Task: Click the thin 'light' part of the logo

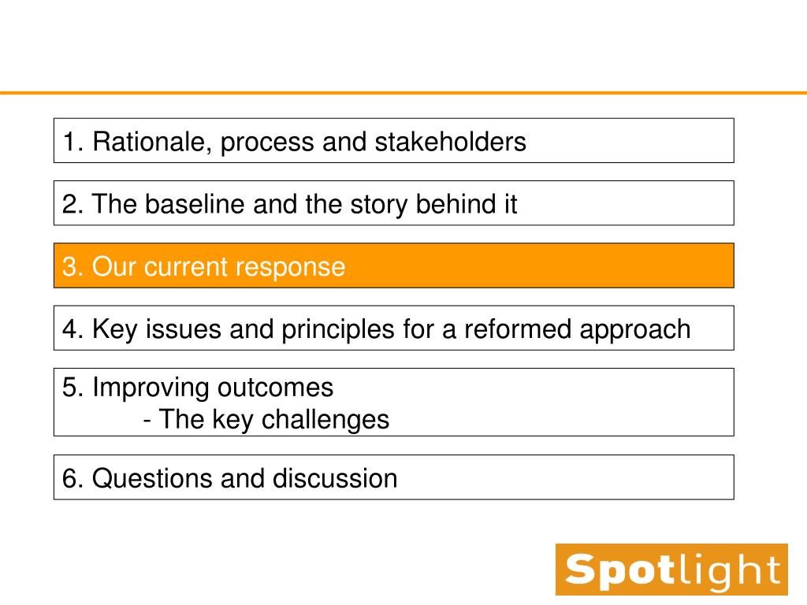Action: tap(730, 572)
